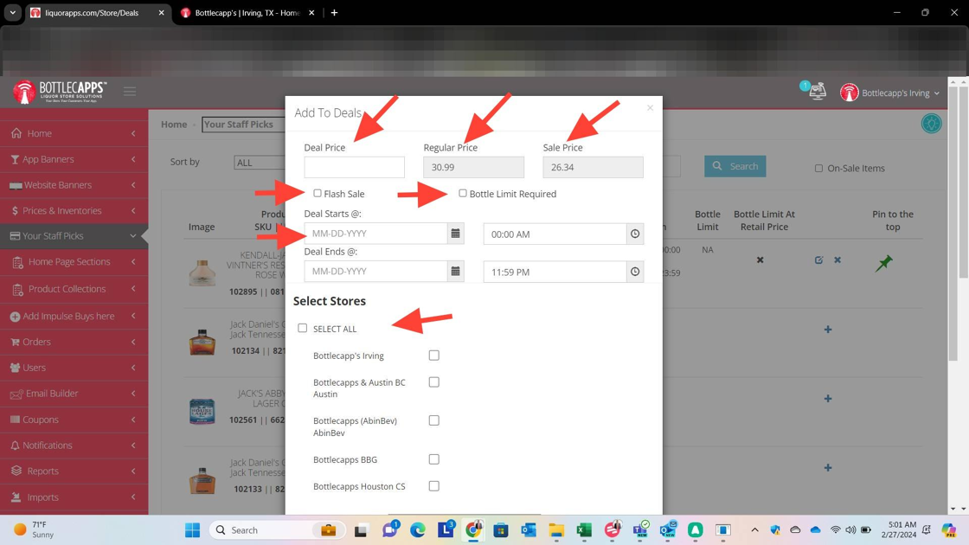Click the Deal Ends time field
Screen dimensions: 969x545
pyautogui.click(x=555, y=272)
